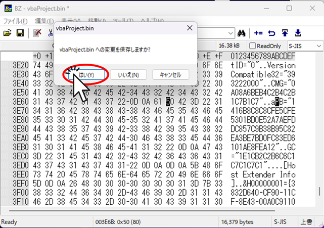Click the floppy disk save icon

[x=20, y=33]
